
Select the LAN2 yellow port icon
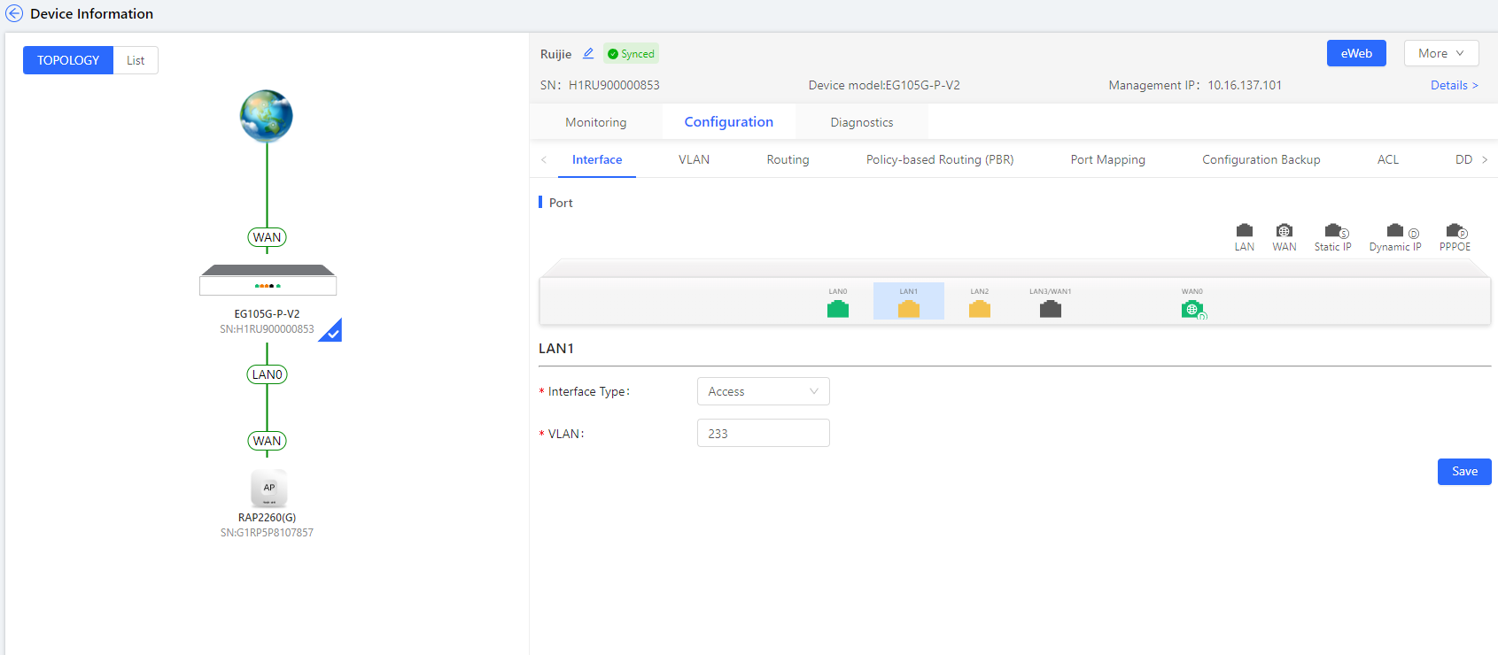click(x=980, y=309)
